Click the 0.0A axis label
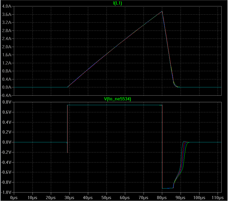 [x=7, y=87]
